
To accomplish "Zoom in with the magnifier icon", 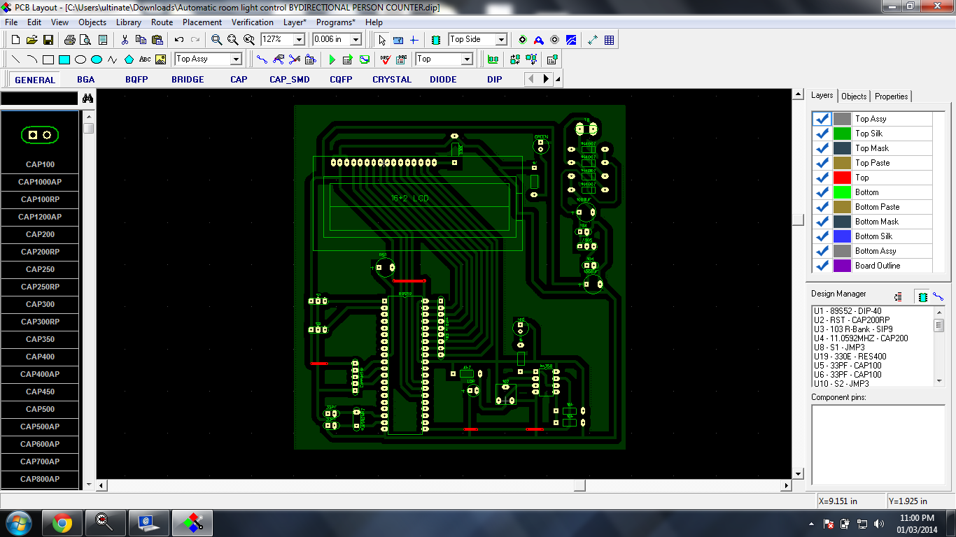I will pos(217,40).
